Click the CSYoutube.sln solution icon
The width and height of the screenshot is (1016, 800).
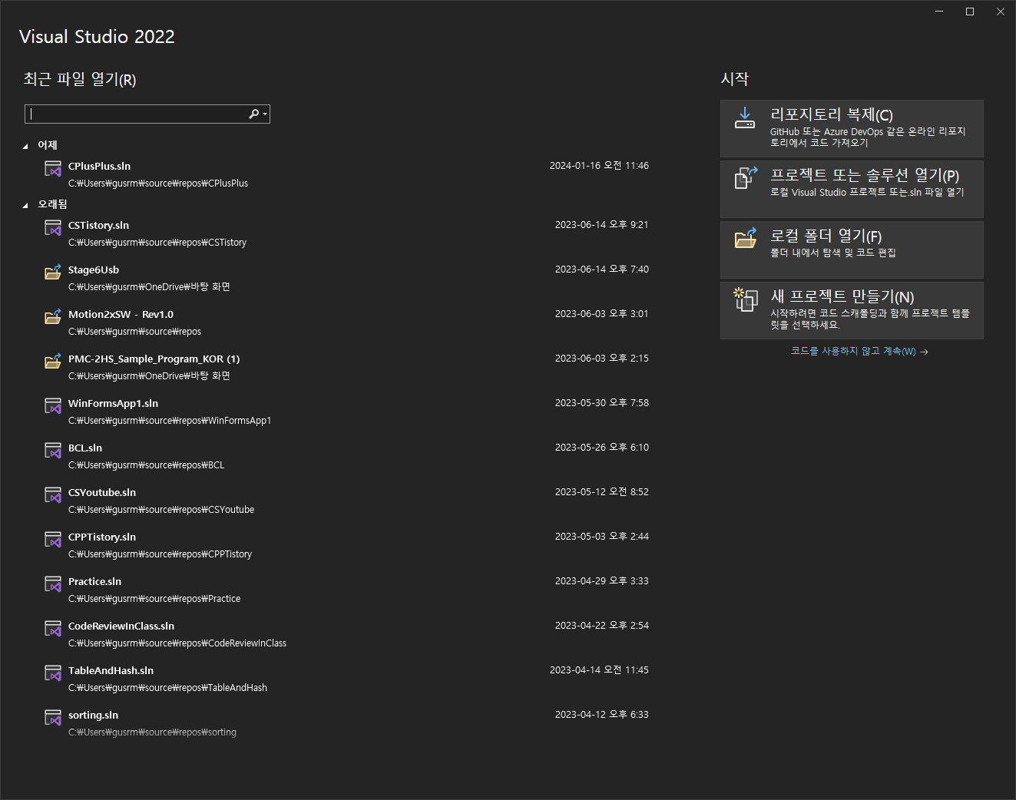click(x=53, y=495)
